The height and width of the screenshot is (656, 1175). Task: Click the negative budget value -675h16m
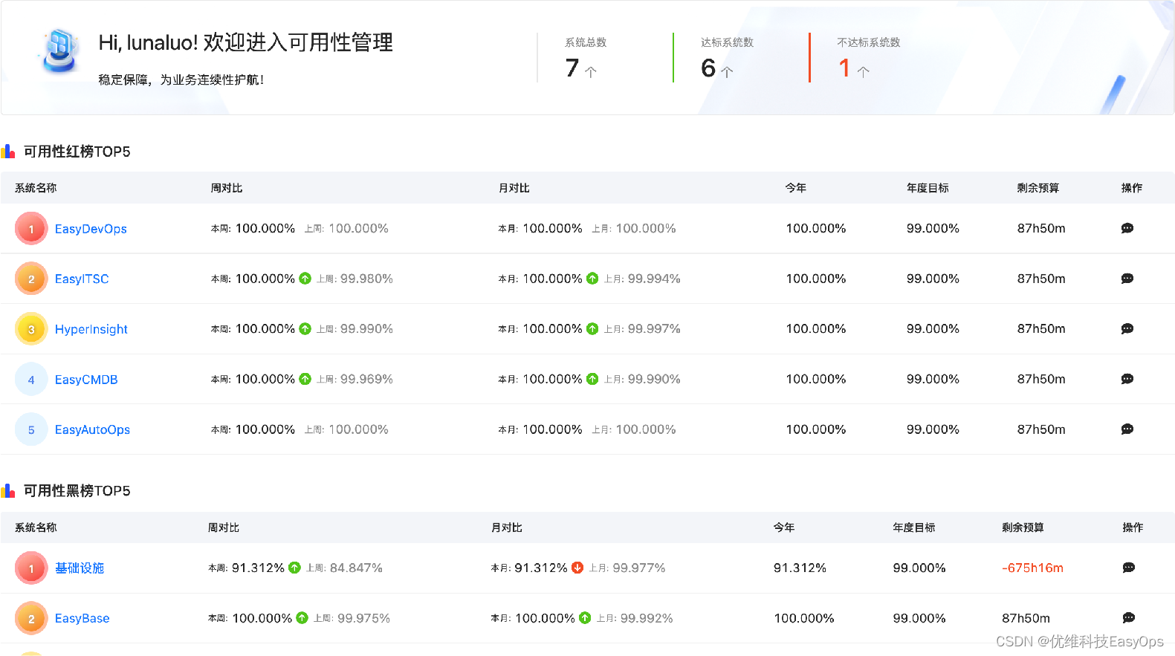pyautogui.click(x=1032, y=568)
